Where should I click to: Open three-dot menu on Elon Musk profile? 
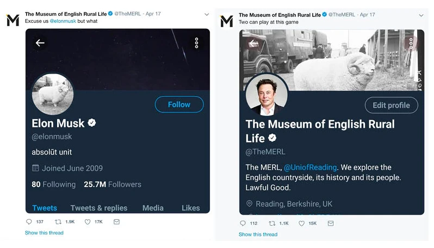tap(196, 43)
